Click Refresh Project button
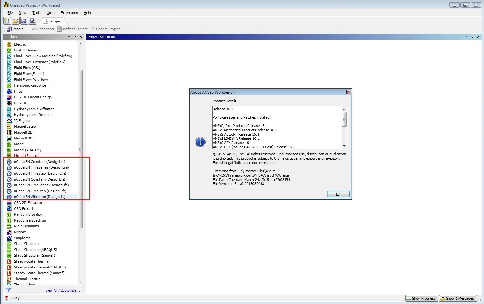 (x=73, y=29)
